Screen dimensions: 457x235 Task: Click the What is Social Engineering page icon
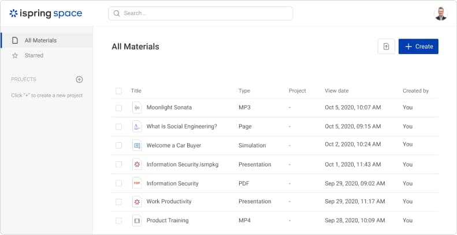[x=137, y=127]
